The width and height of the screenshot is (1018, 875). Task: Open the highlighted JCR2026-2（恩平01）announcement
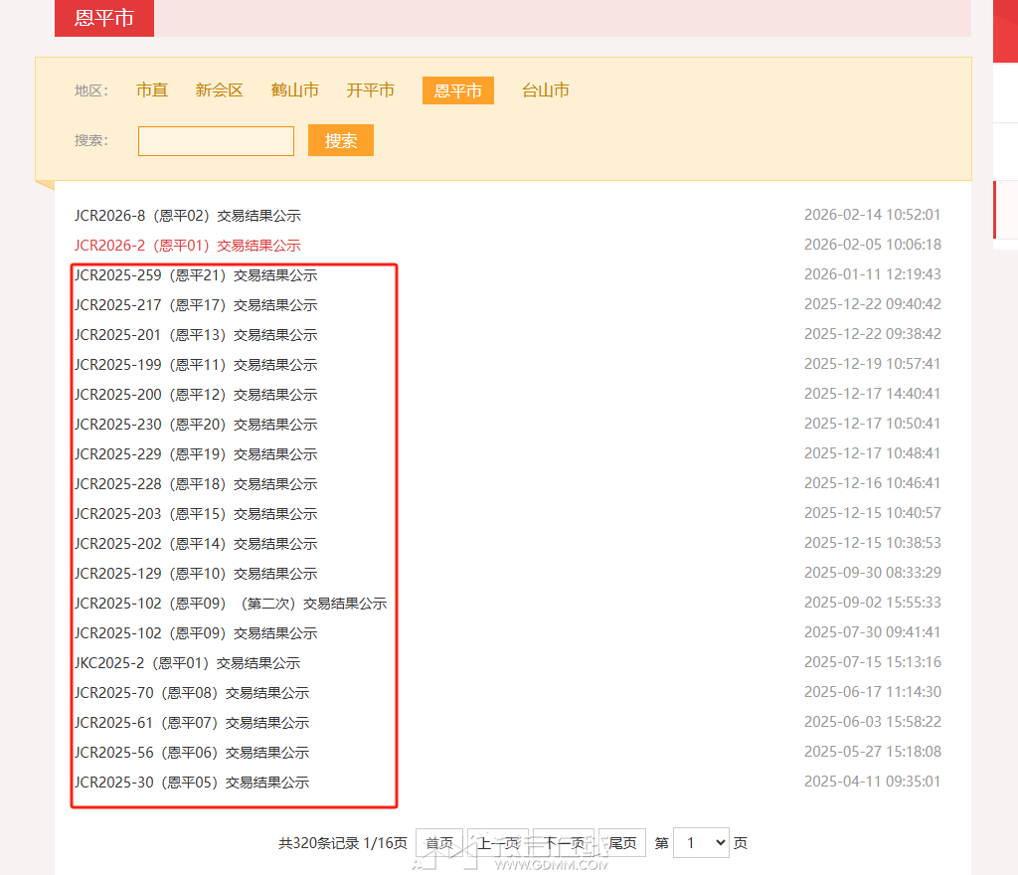[187, 245]
